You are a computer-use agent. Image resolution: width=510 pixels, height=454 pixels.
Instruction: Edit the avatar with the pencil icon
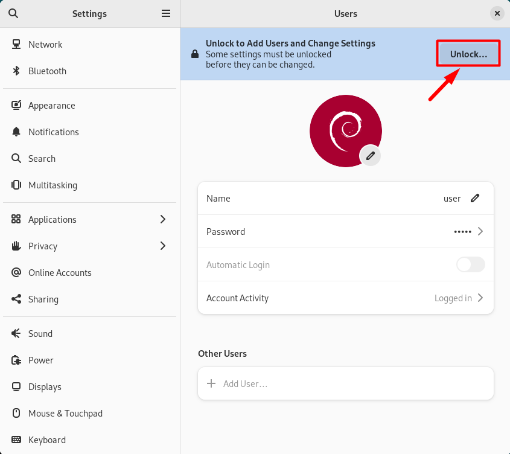click(370, 156)
